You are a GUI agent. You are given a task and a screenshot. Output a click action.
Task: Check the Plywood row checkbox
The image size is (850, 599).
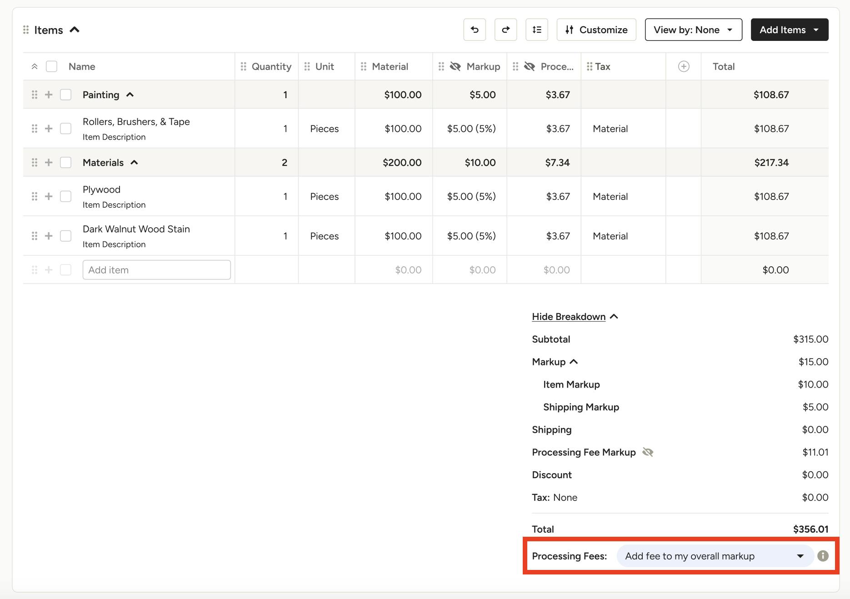(x=65, y=196)
